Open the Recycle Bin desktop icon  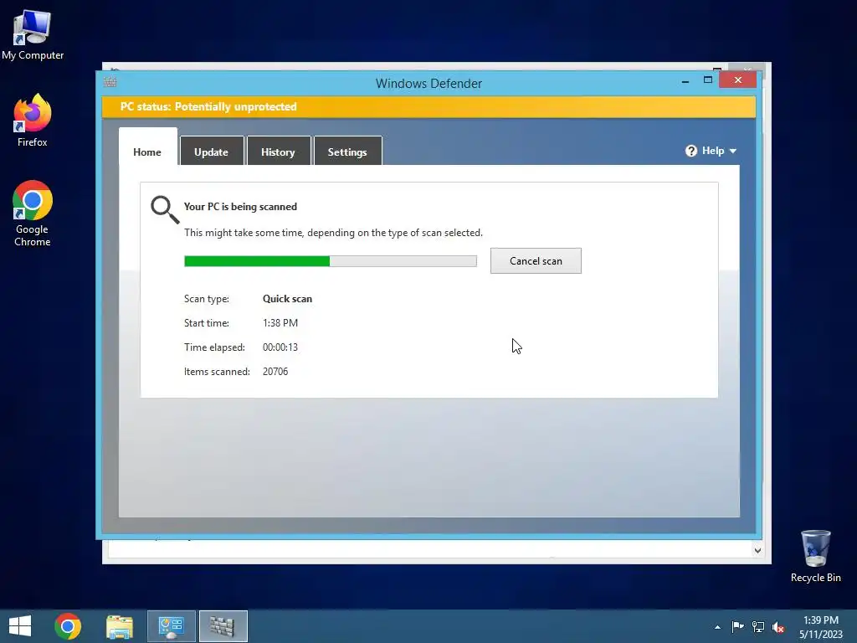tap(815, 556)
